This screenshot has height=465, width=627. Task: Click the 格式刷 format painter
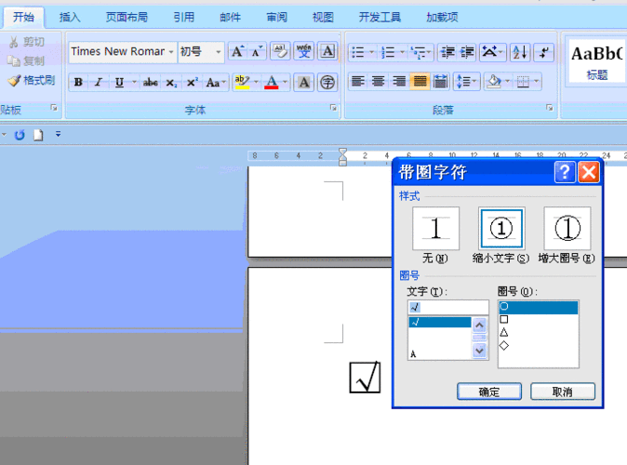tap(32, 80)
